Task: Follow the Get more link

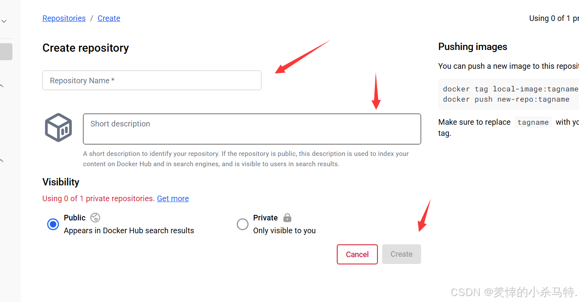Action: point(173,199)
